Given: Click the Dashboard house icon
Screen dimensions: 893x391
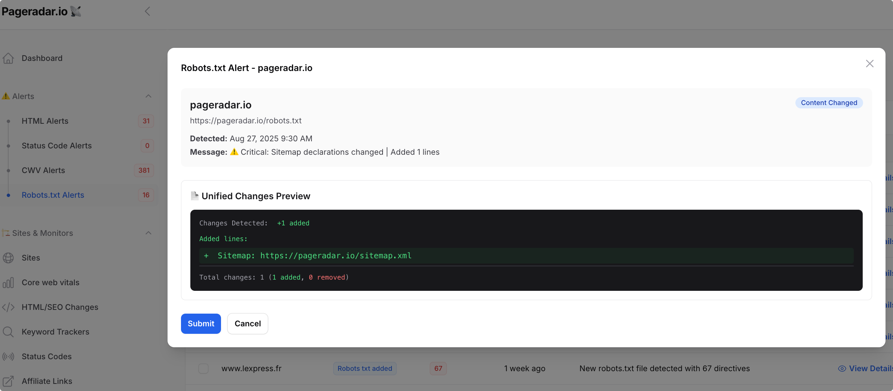Looking at the screenshot, I should 8,58.
